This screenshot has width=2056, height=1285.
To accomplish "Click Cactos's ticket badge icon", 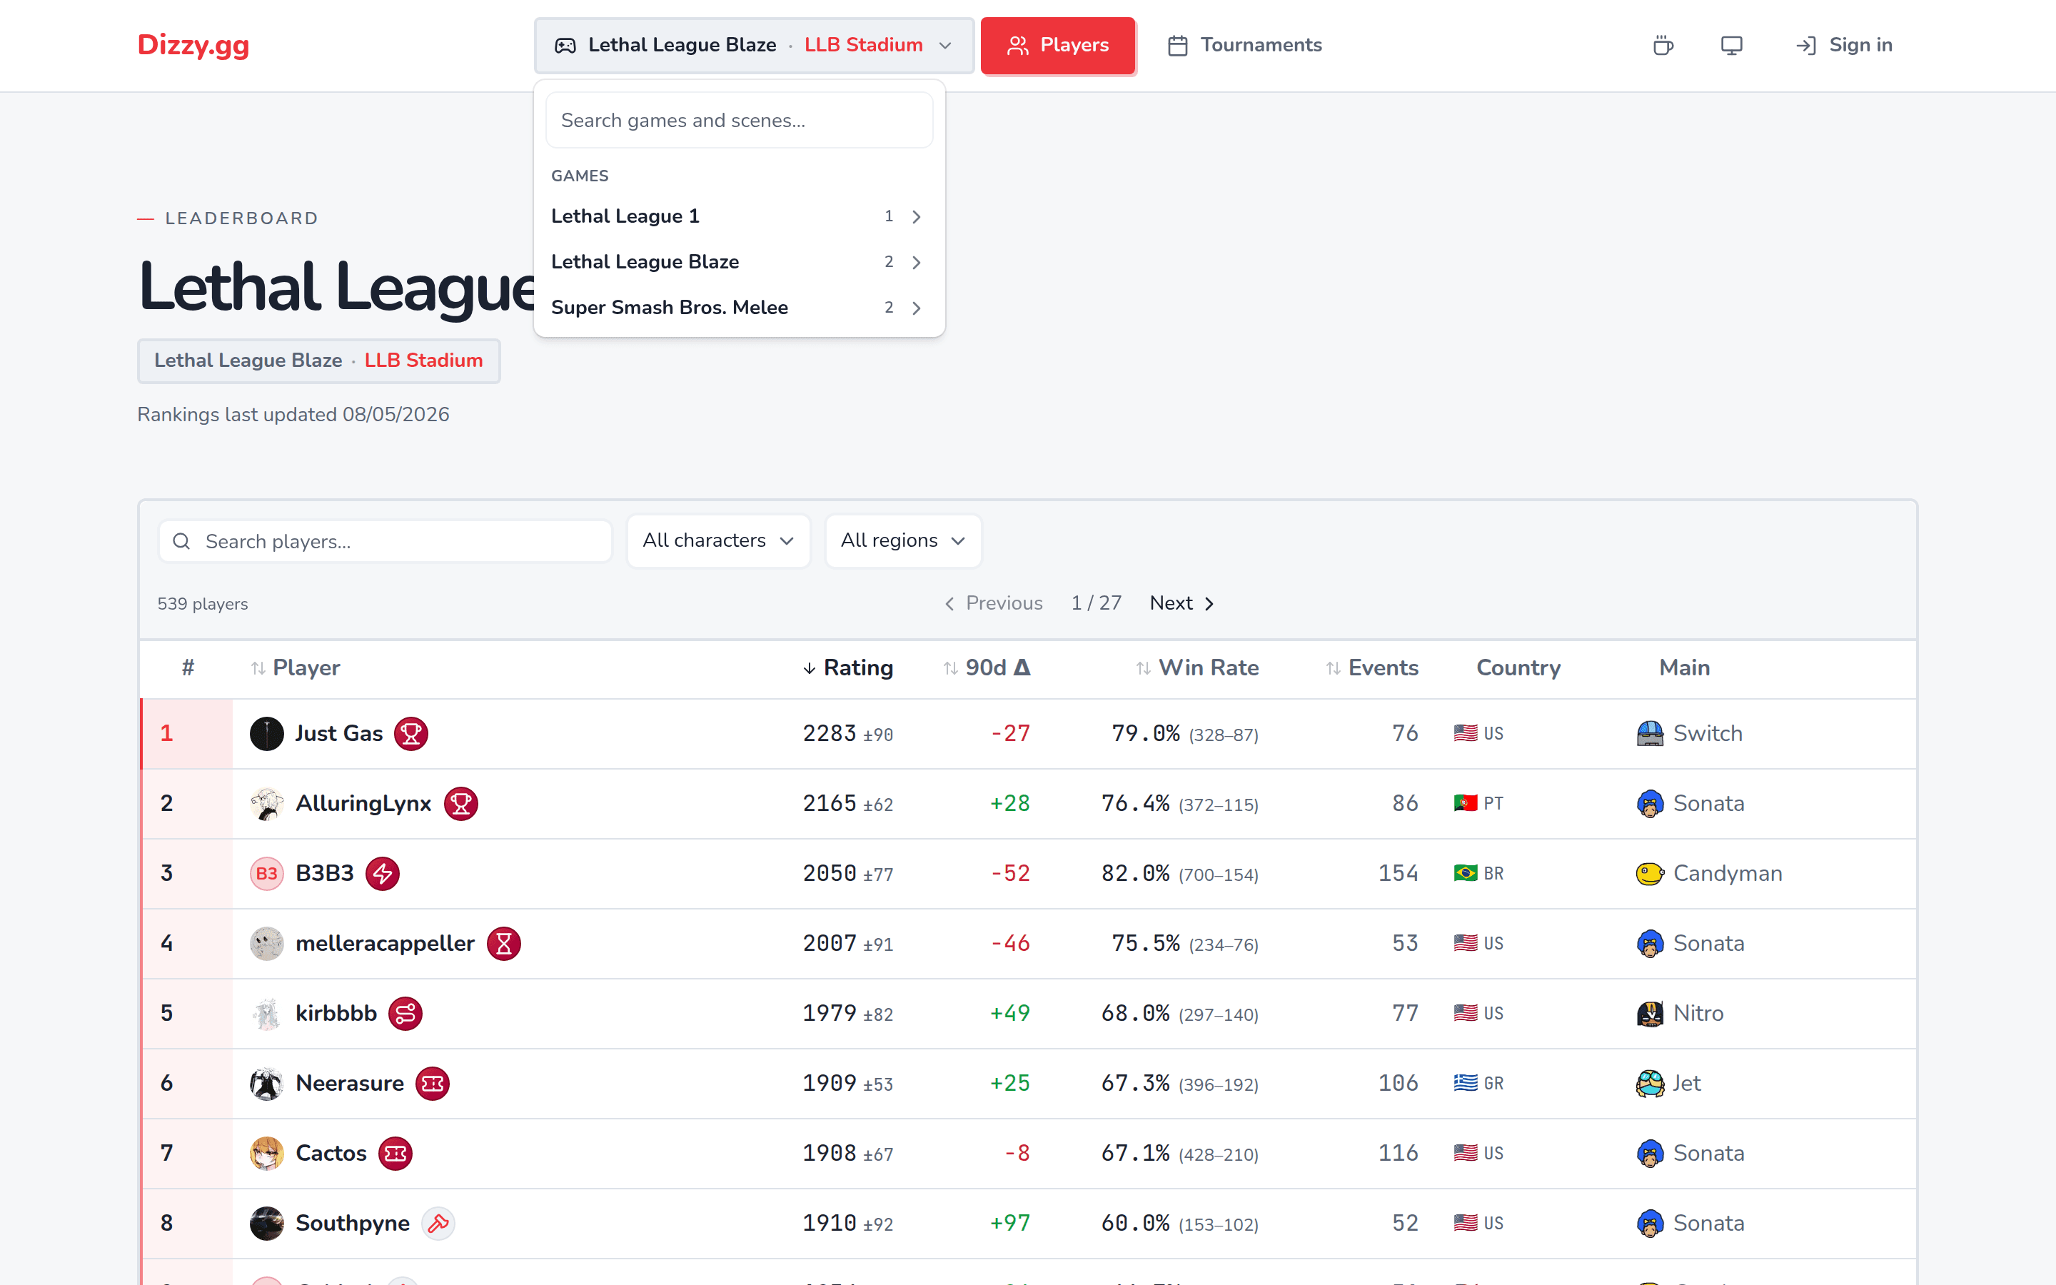I will point(395,1153).
